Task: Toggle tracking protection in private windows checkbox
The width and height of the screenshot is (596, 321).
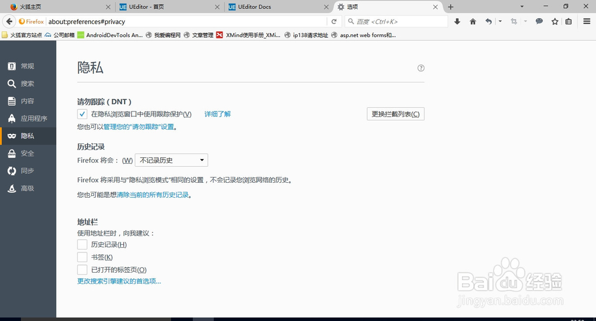Action: (x=82, y=114)
